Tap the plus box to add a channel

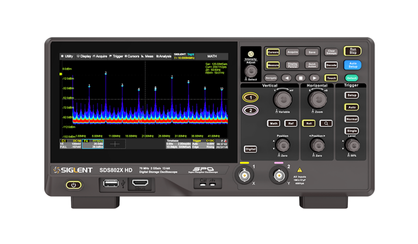point(115,143)
